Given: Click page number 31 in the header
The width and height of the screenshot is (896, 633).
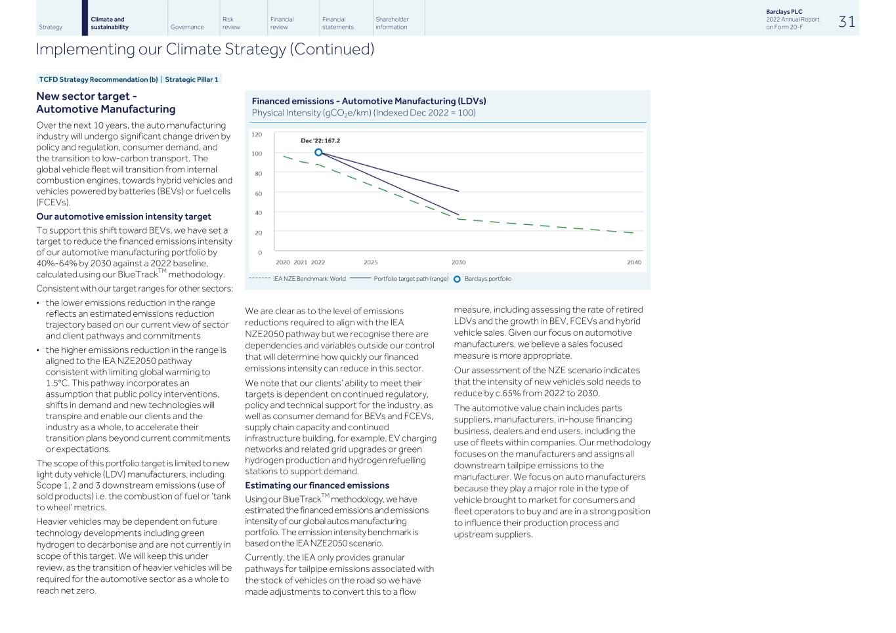Looking at the screenshot, I should tap(847, 22).
